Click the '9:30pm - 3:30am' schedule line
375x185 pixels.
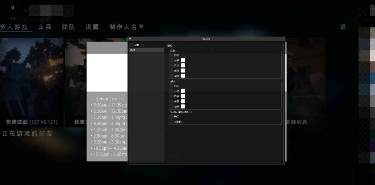[108, 142]
